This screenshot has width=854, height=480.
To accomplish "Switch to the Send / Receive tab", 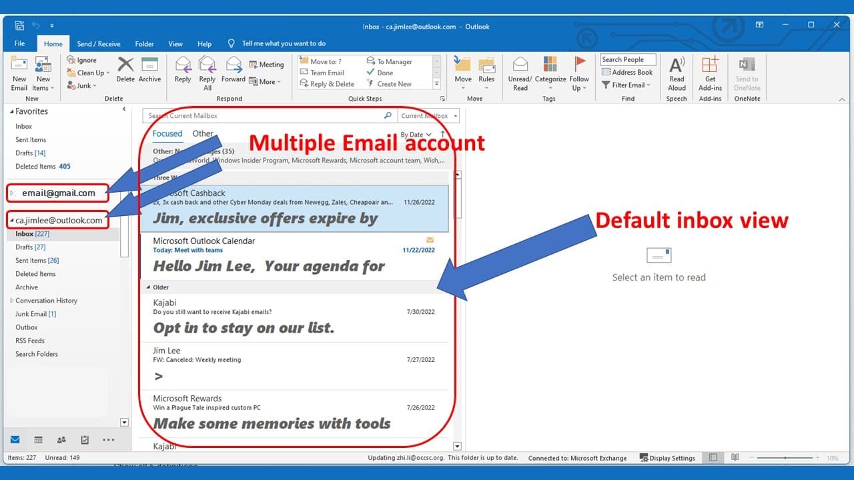I will (99, 44).
